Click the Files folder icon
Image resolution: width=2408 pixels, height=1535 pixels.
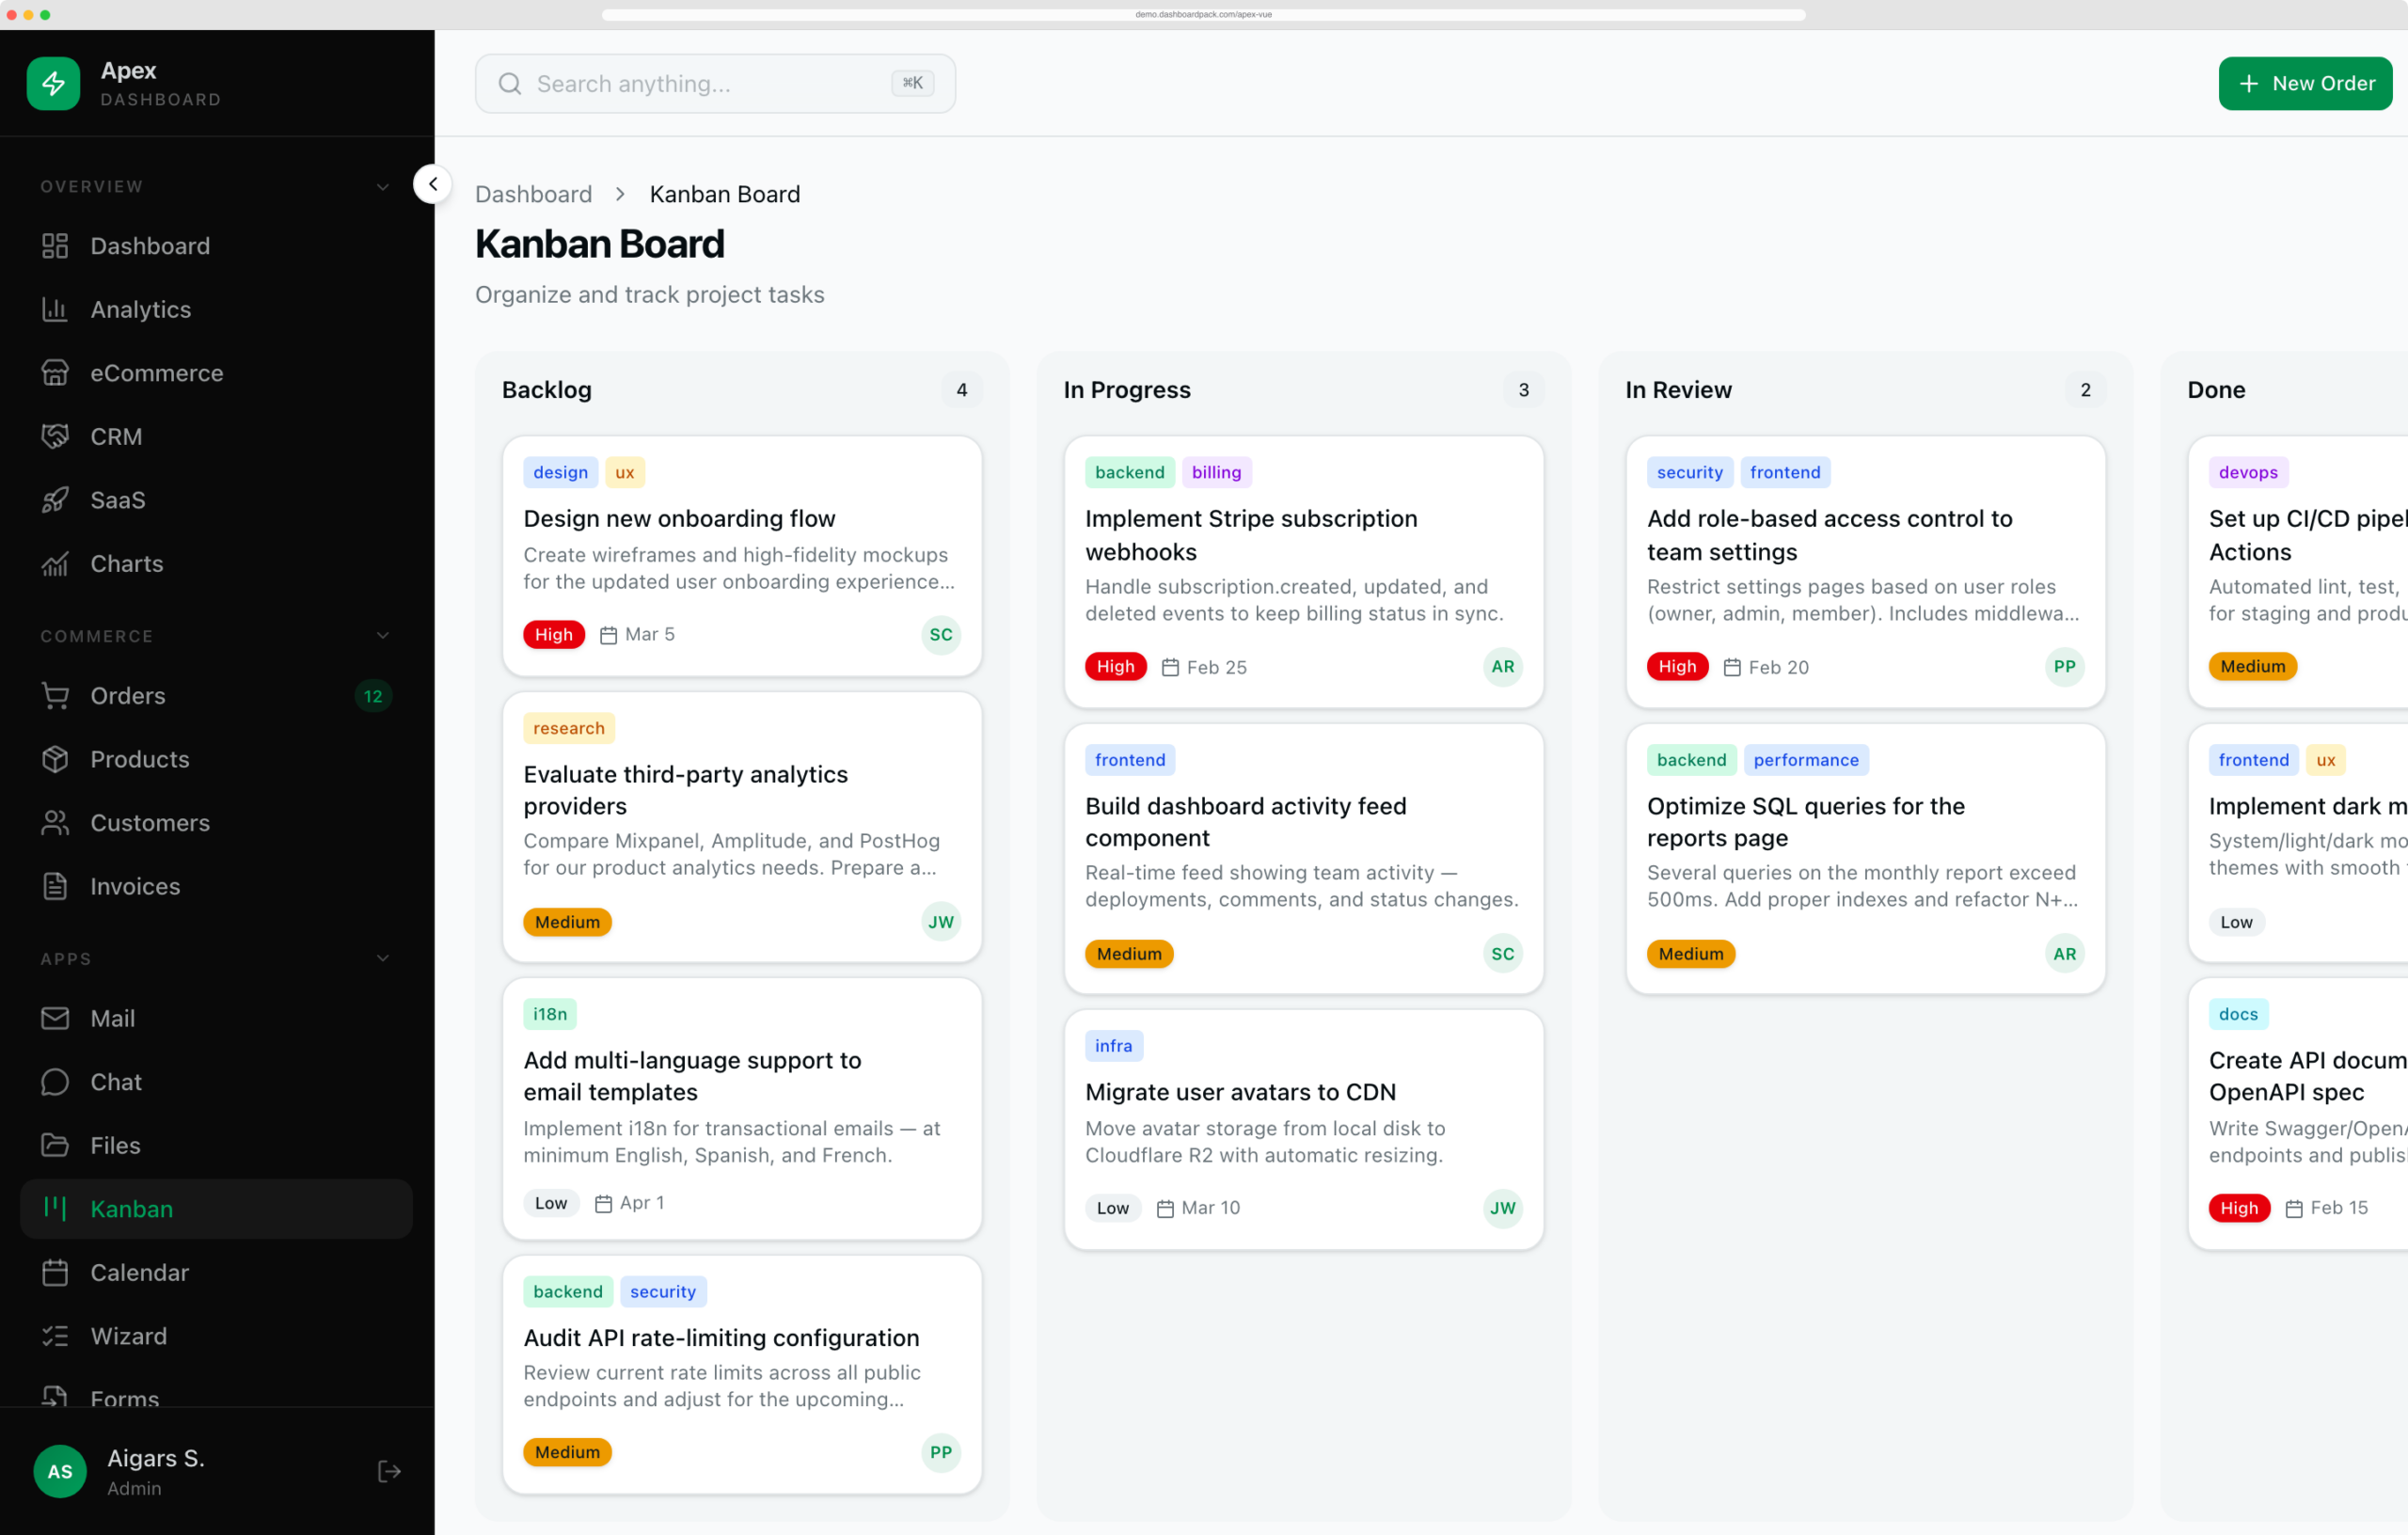pyautogui.click(x=55, y=1145)
